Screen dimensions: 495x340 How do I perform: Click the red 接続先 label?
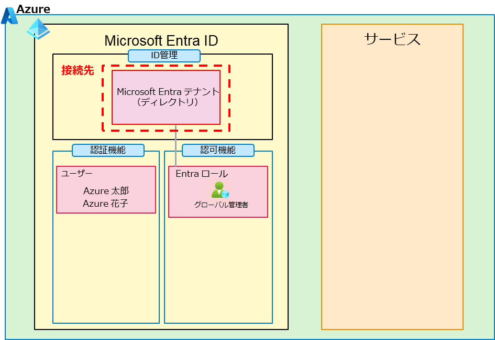pos(78,70)
